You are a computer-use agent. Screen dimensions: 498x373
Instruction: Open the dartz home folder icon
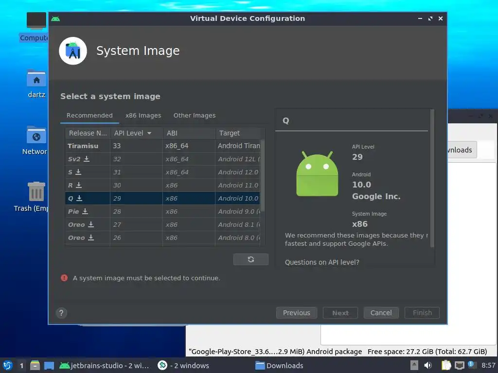click(x=36, y=78)
